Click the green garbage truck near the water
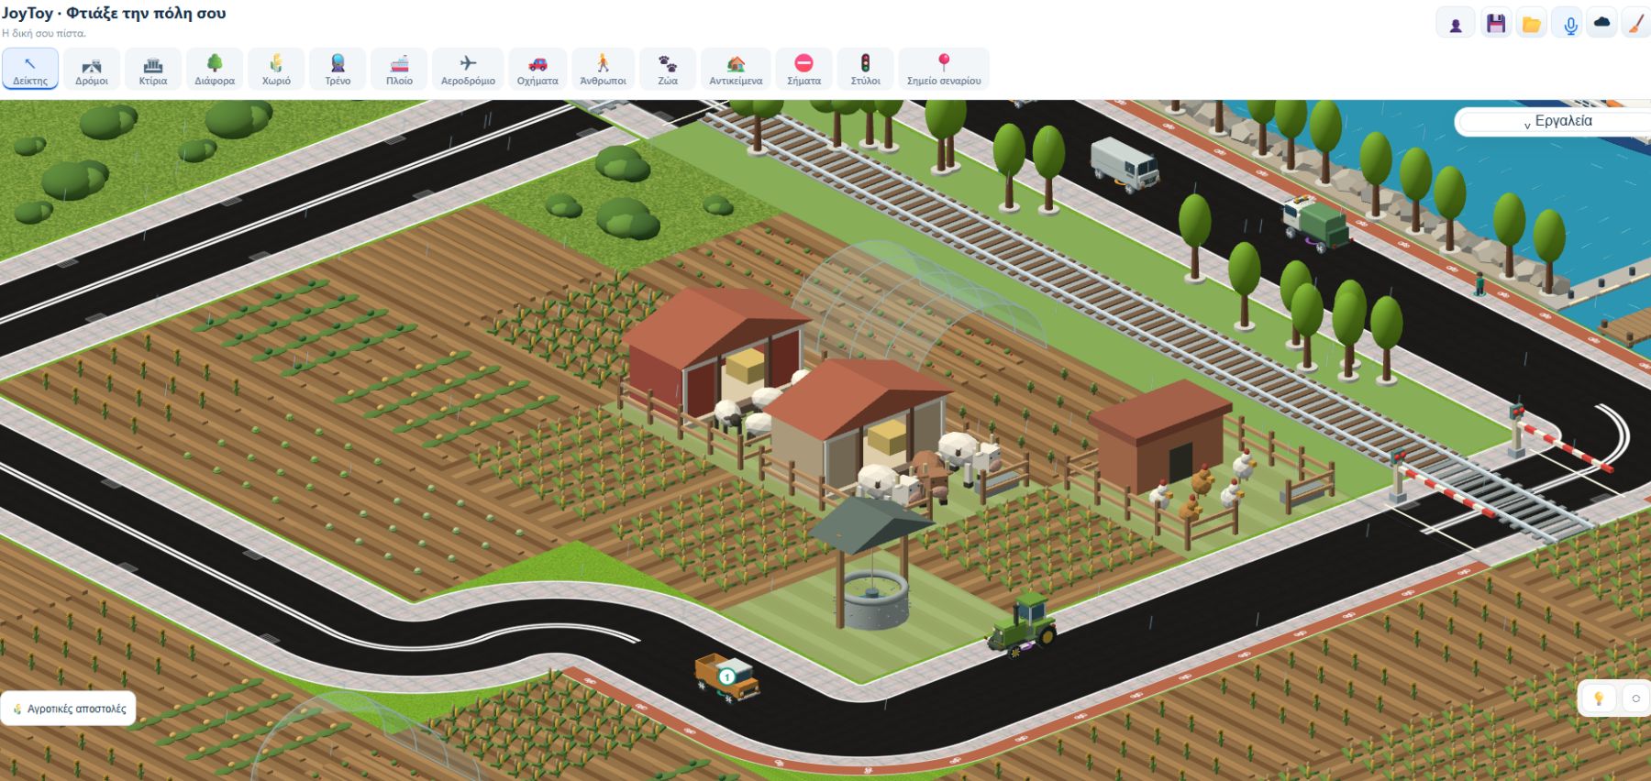The height and width of the screenshot is (781, 1651). coord(1317,224)
